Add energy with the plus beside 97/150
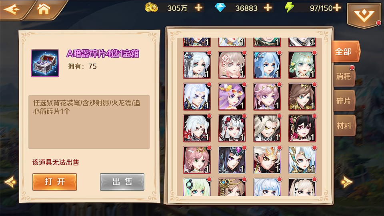 [337, 8]
